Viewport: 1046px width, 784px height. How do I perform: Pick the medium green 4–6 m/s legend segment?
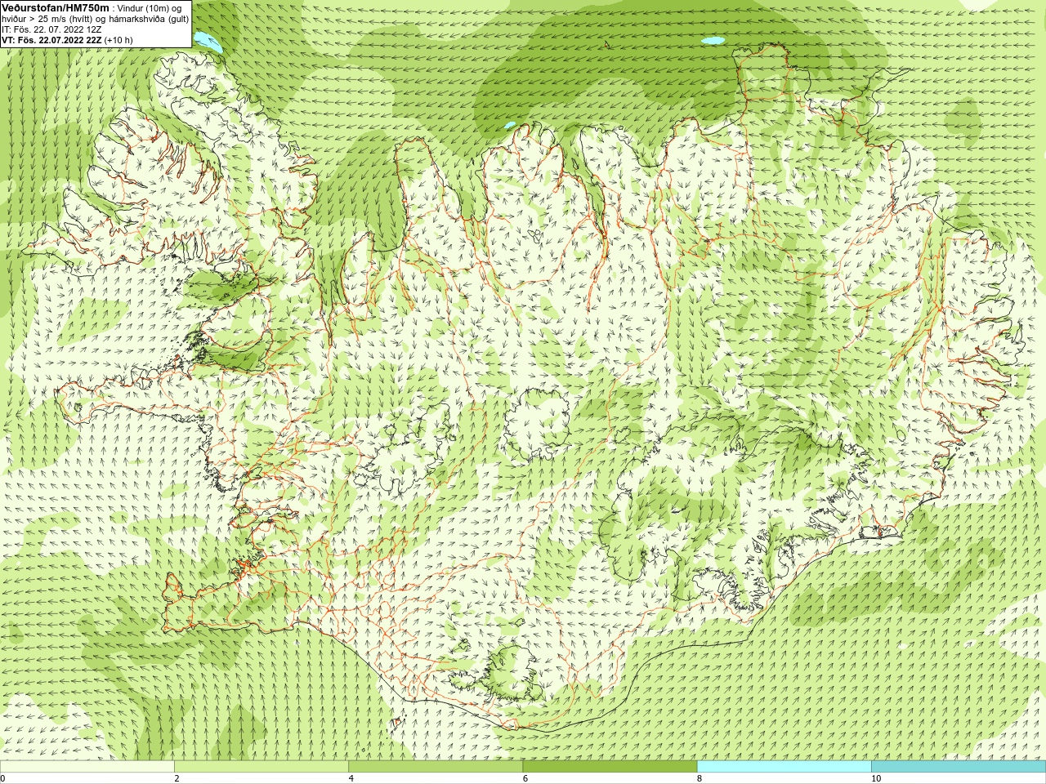pyautogui.click(x=436, y=767)
